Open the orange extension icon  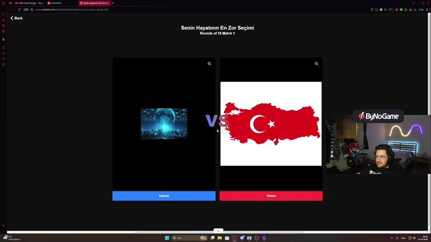click(397, 10)
